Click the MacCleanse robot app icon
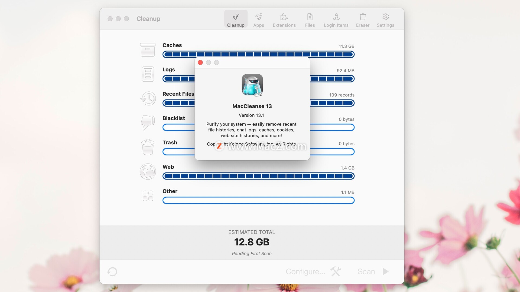 coord(252,85)
